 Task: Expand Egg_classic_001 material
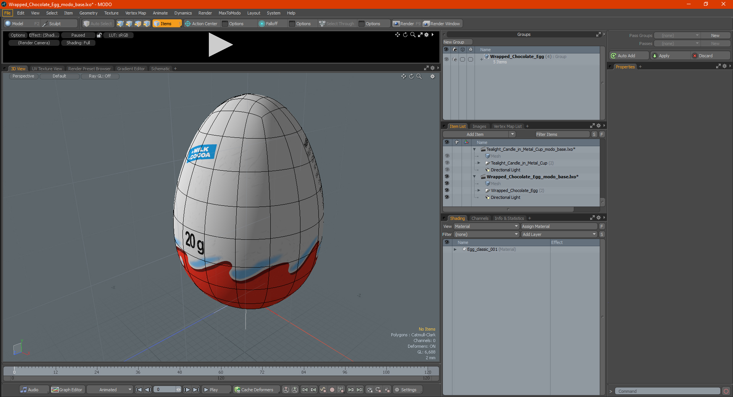(x=455, y=249)
